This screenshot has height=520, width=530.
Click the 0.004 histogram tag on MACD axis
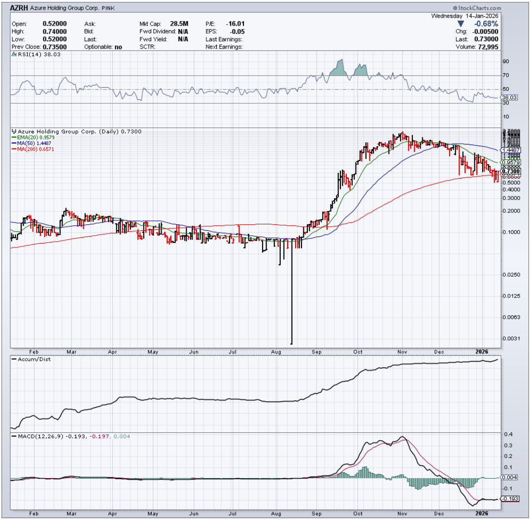point(509,478)
